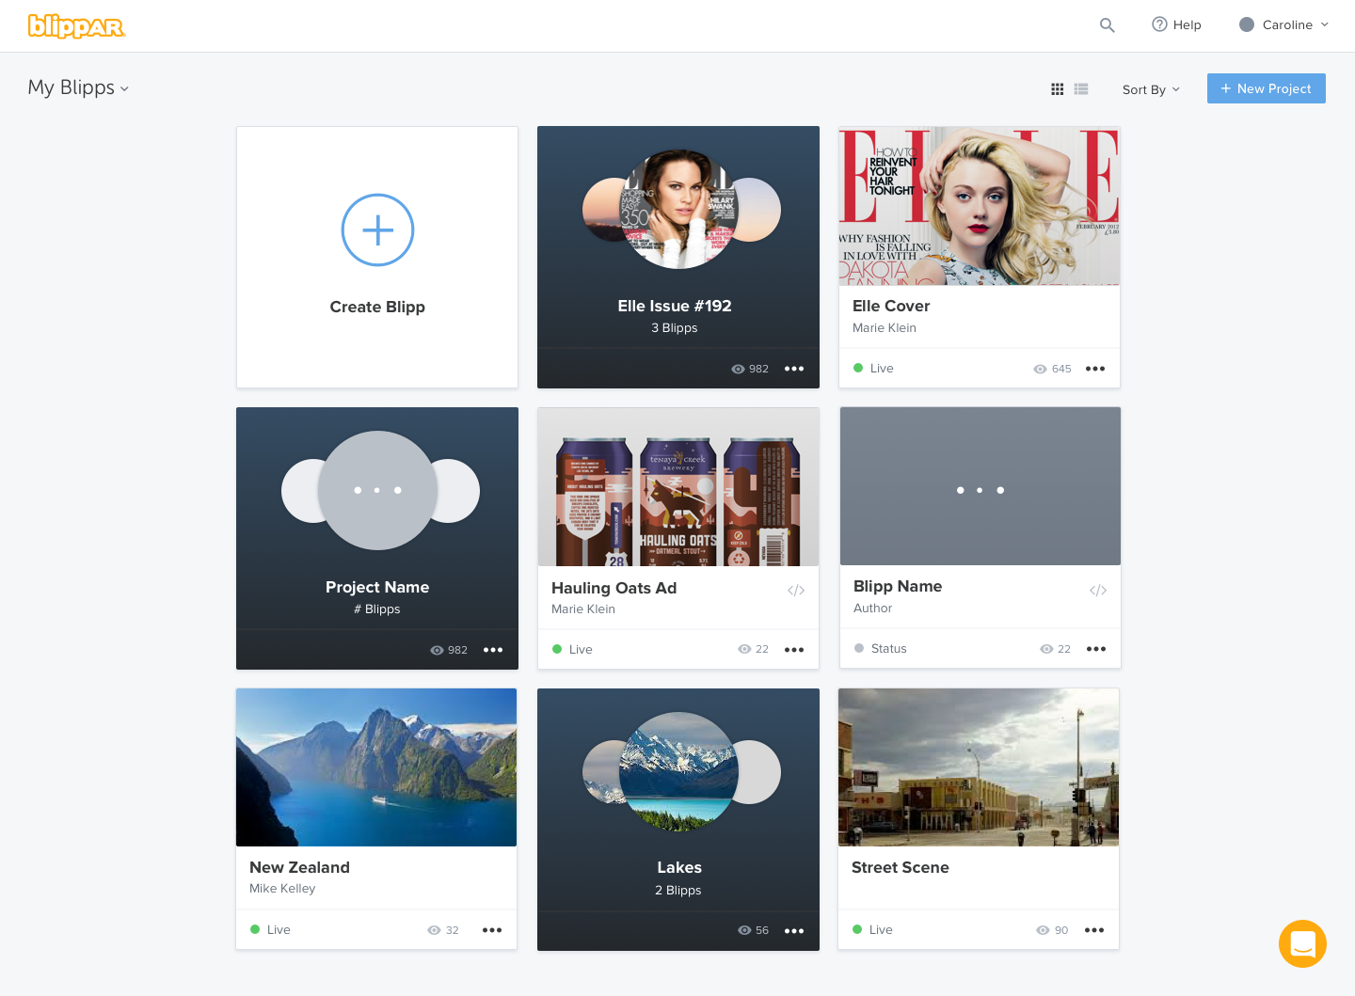The image size is (1355, 996).
Task: Click the Create Blipp plus icon
Action: pos(377,230)
